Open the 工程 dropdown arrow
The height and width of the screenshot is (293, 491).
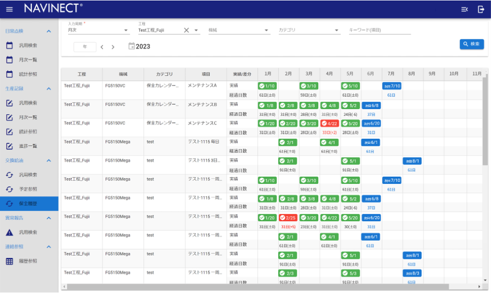[196, 30]
